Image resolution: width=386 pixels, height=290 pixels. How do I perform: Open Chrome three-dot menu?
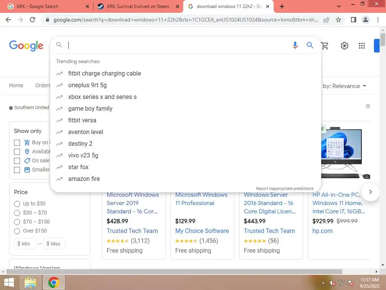[x=378, y=20]
